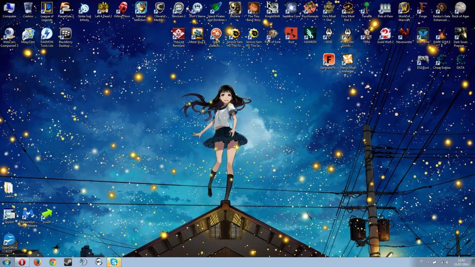Select the DAEMON Tools Lite icon

pyautogui.click(x=46, y=37)
